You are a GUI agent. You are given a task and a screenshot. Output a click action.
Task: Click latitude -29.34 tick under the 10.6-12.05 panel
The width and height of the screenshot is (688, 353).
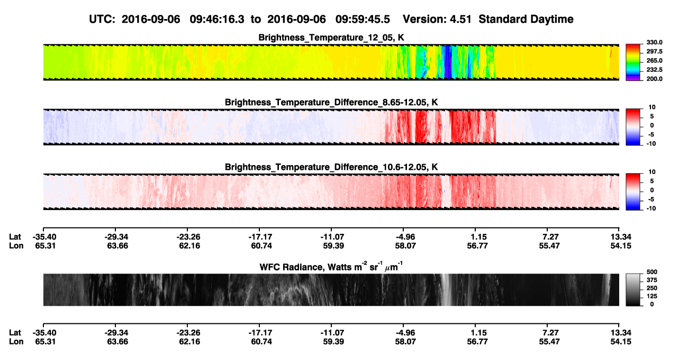tap(116, 237)
